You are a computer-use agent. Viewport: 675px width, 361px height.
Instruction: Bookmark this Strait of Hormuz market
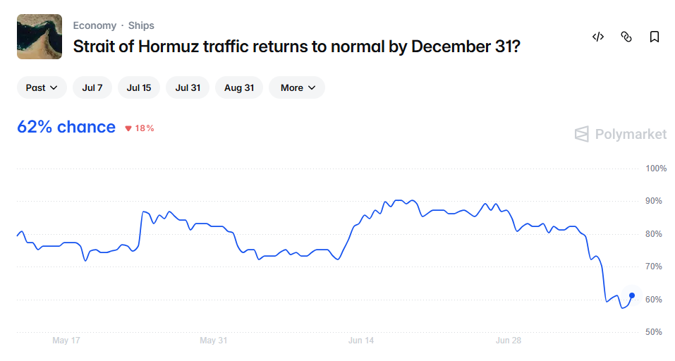pos(655,37)
